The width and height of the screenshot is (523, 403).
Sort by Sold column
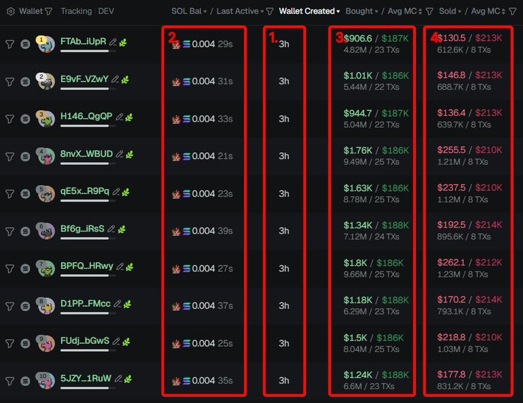450,11
